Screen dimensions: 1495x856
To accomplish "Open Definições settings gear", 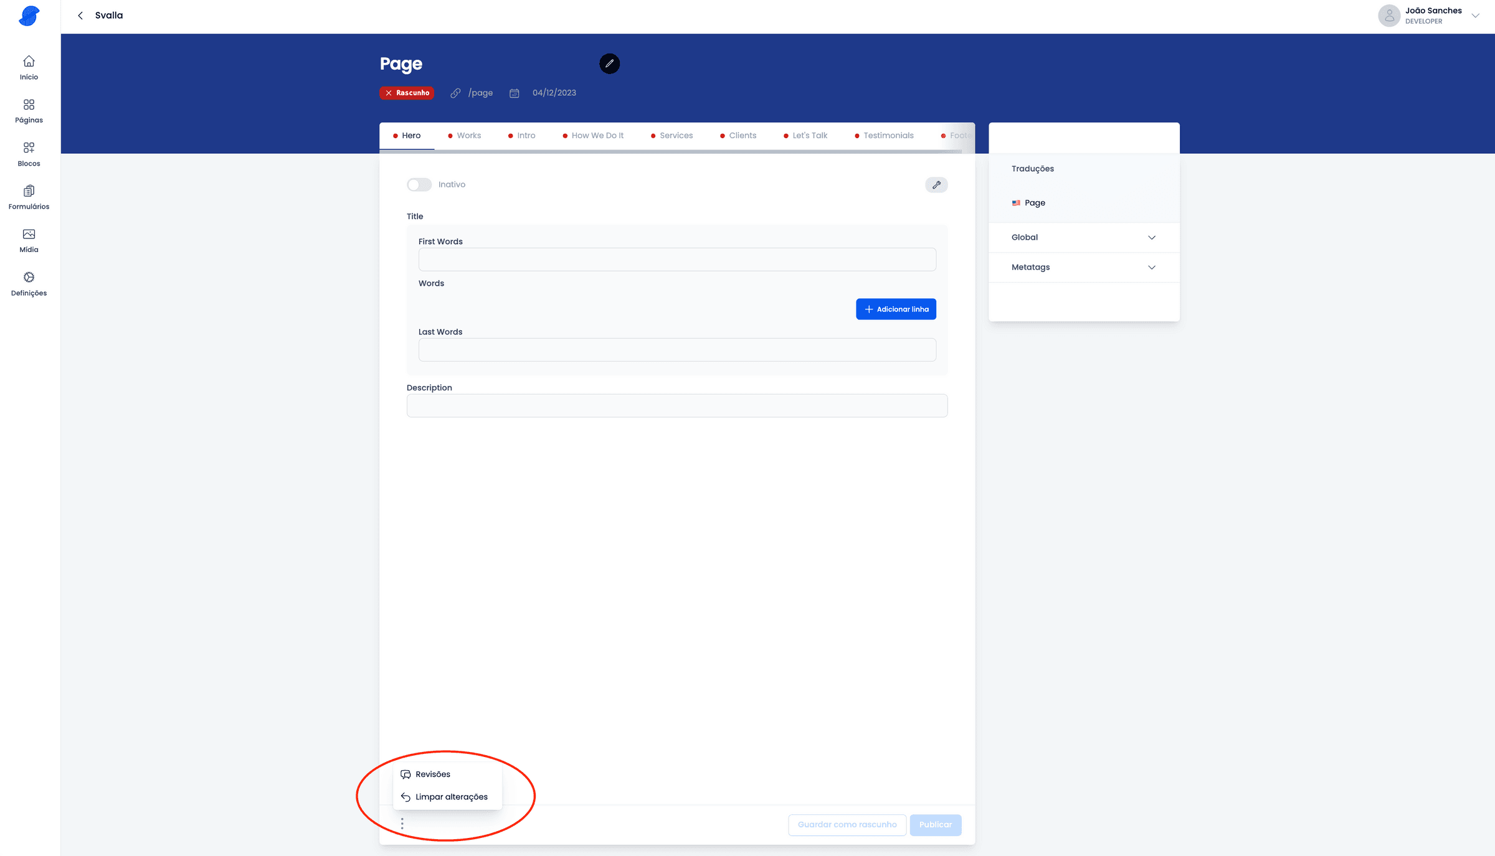I will point(29,278).
